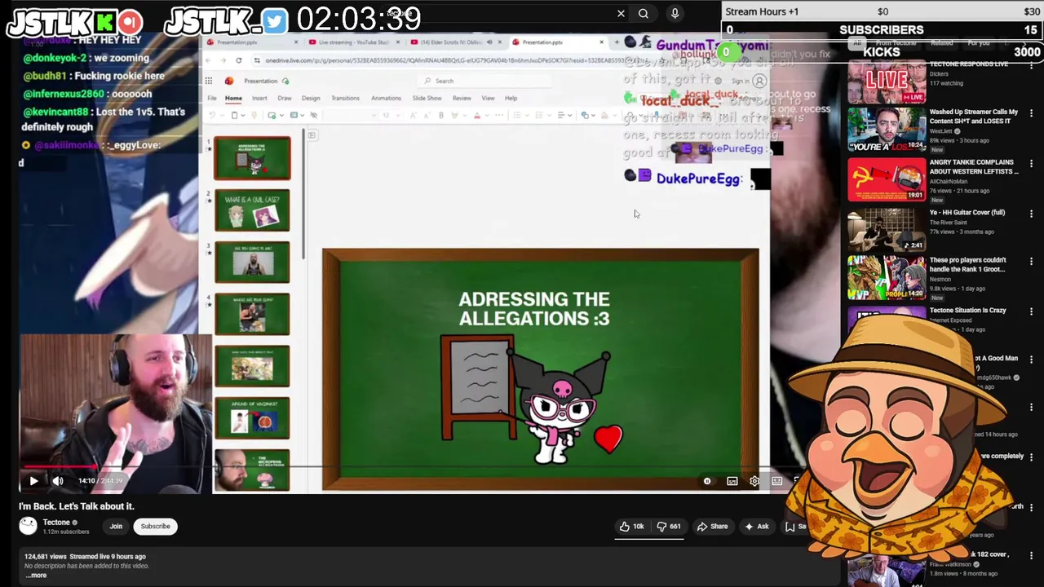1044x587 pixels.
Task: Switch to Elder Scrolls IV Oblivion browser tab
Action: tap(455, 42)
